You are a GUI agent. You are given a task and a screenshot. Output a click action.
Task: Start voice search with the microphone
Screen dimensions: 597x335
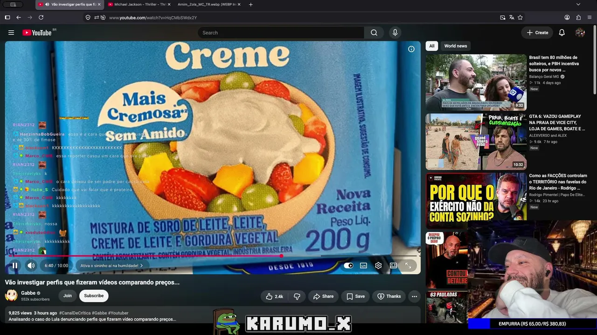[x=395, y=33]
